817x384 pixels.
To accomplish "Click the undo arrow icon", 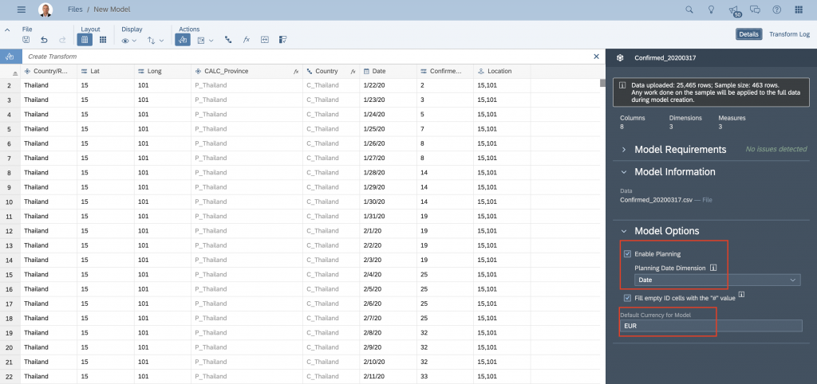I will pyautogui.click(x=45, y=40).
